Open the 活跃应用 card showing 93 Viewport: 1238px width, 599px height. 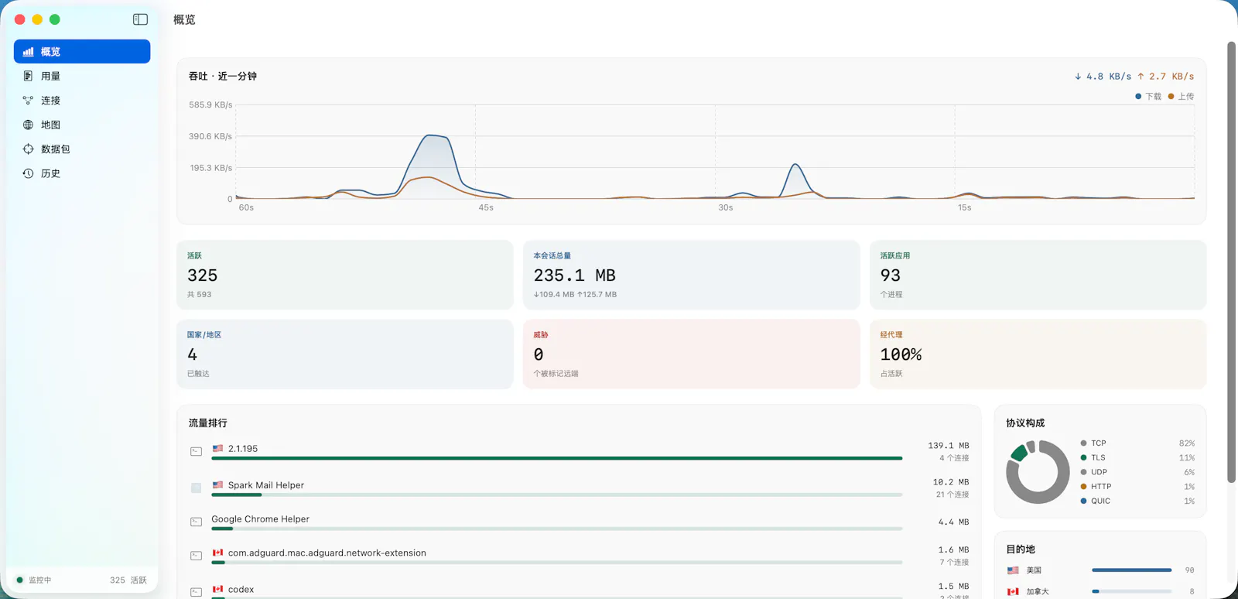1038,275
